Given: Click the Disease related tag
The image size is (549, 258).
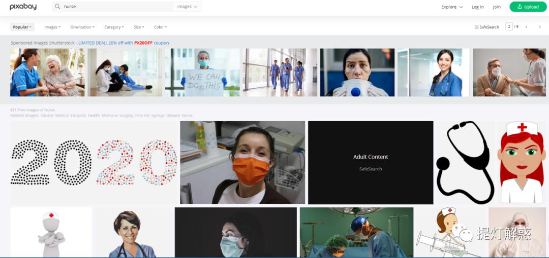Looking at the screenshot, I should coord(173,116).
